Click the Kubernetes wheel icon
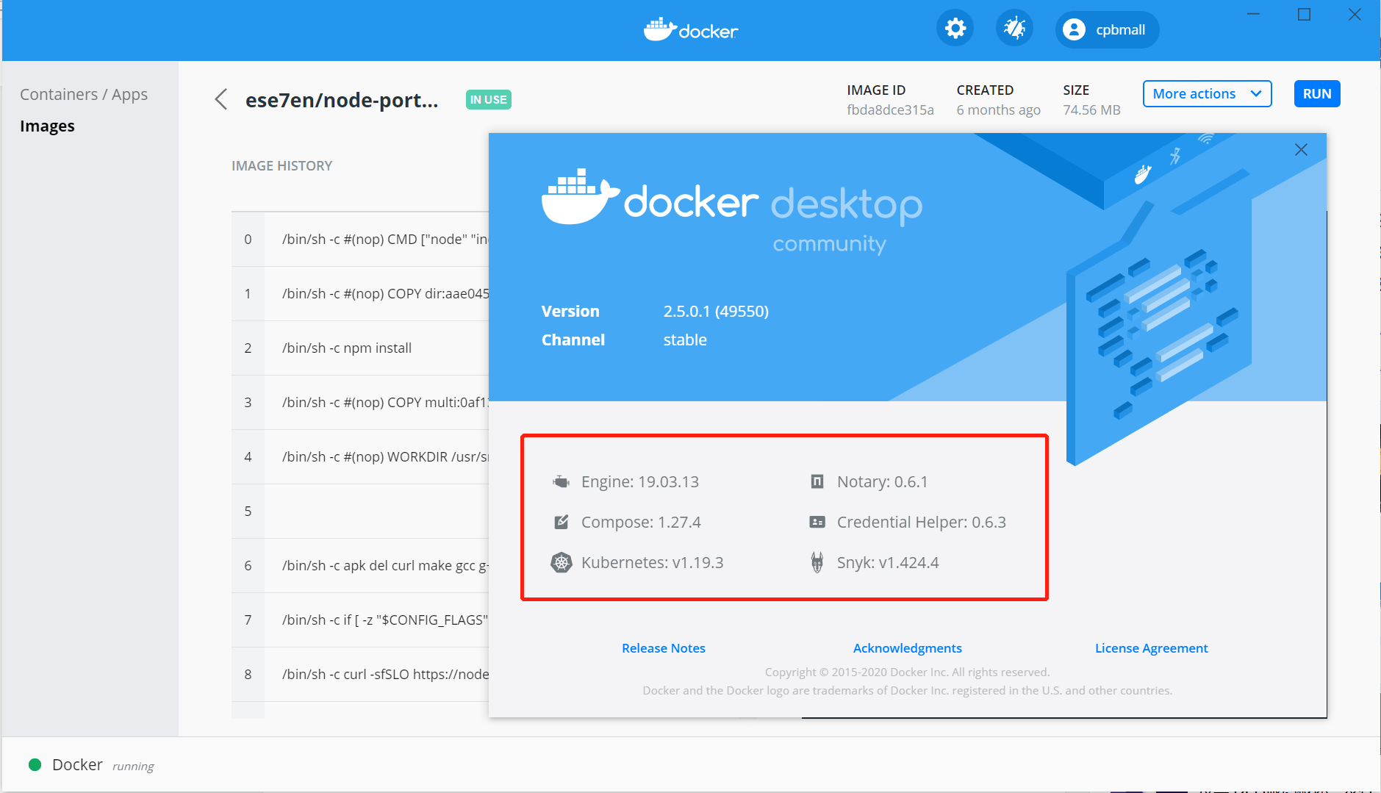1381x793 pixels. coord(561,563)
